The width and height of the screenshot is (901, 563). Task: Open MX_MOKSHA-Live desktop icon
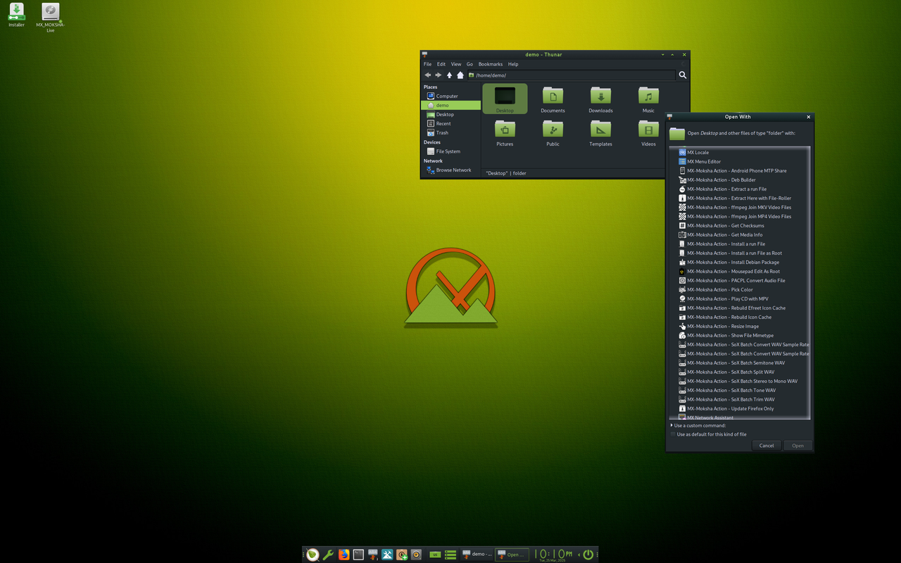coord(51,18)
